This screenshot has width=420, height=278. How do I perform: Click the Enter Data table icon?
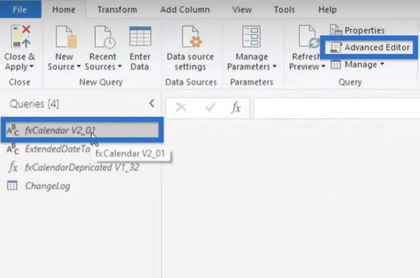tap(140, 36)
